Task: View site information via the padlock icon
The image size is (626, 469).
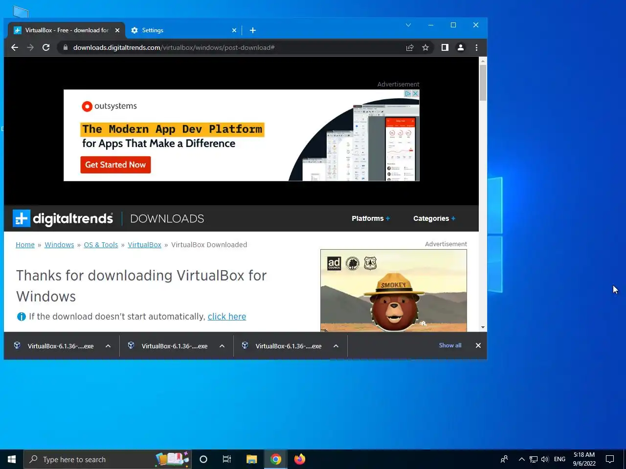Action: click(66, 47)
